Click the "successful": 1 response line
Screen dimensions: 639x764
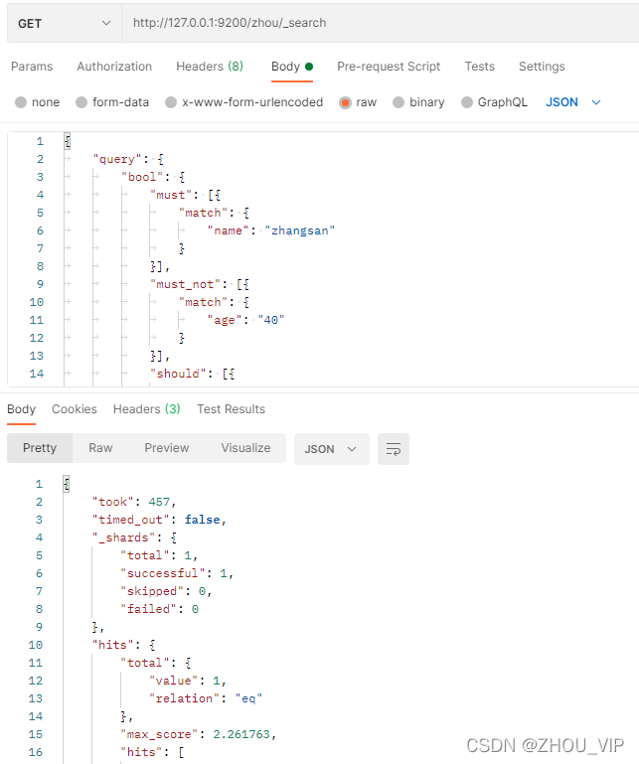click(x=177, y=573)
